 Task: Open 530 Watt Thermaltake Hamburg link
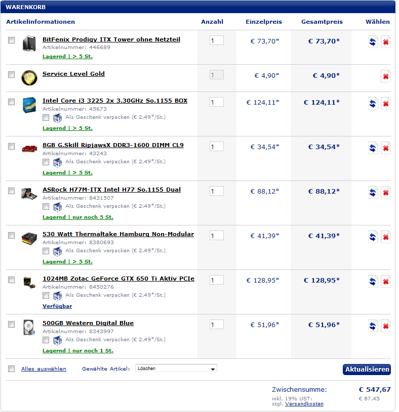118,234
